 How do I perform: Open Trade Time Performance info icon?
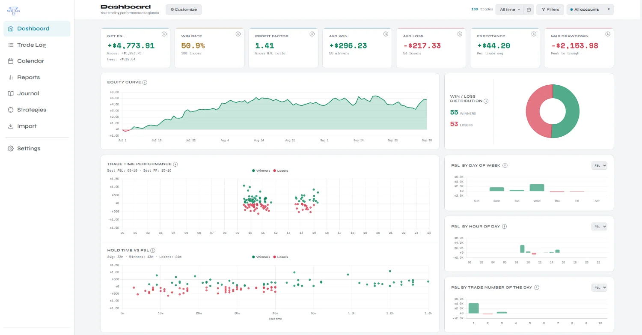(175, 164)
